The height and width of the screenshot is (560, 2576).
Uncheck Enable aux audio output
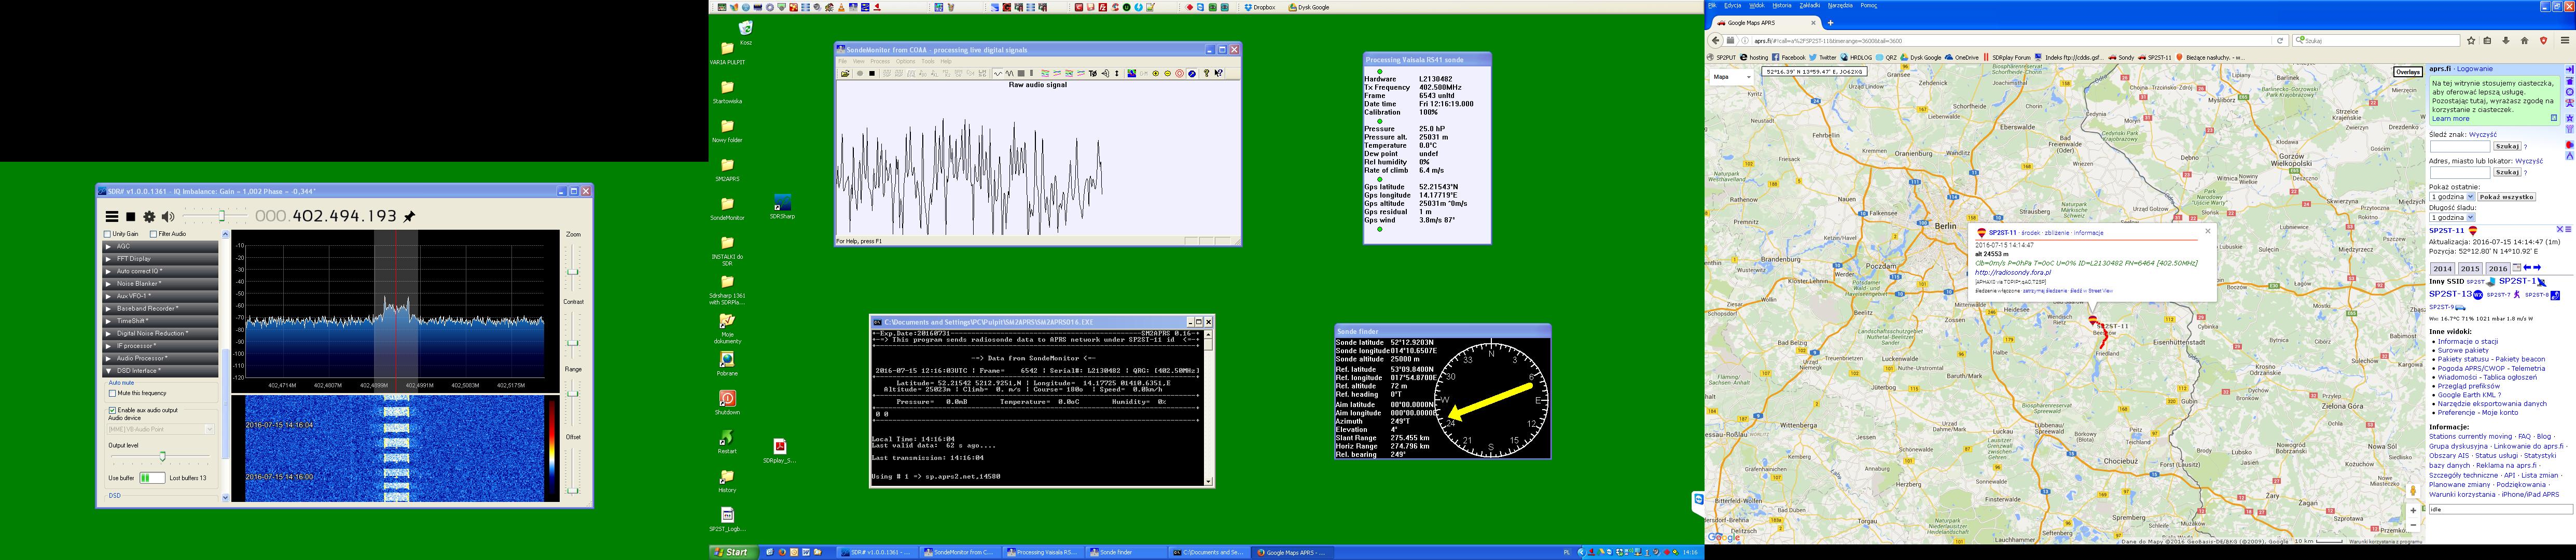coord(112,410)
